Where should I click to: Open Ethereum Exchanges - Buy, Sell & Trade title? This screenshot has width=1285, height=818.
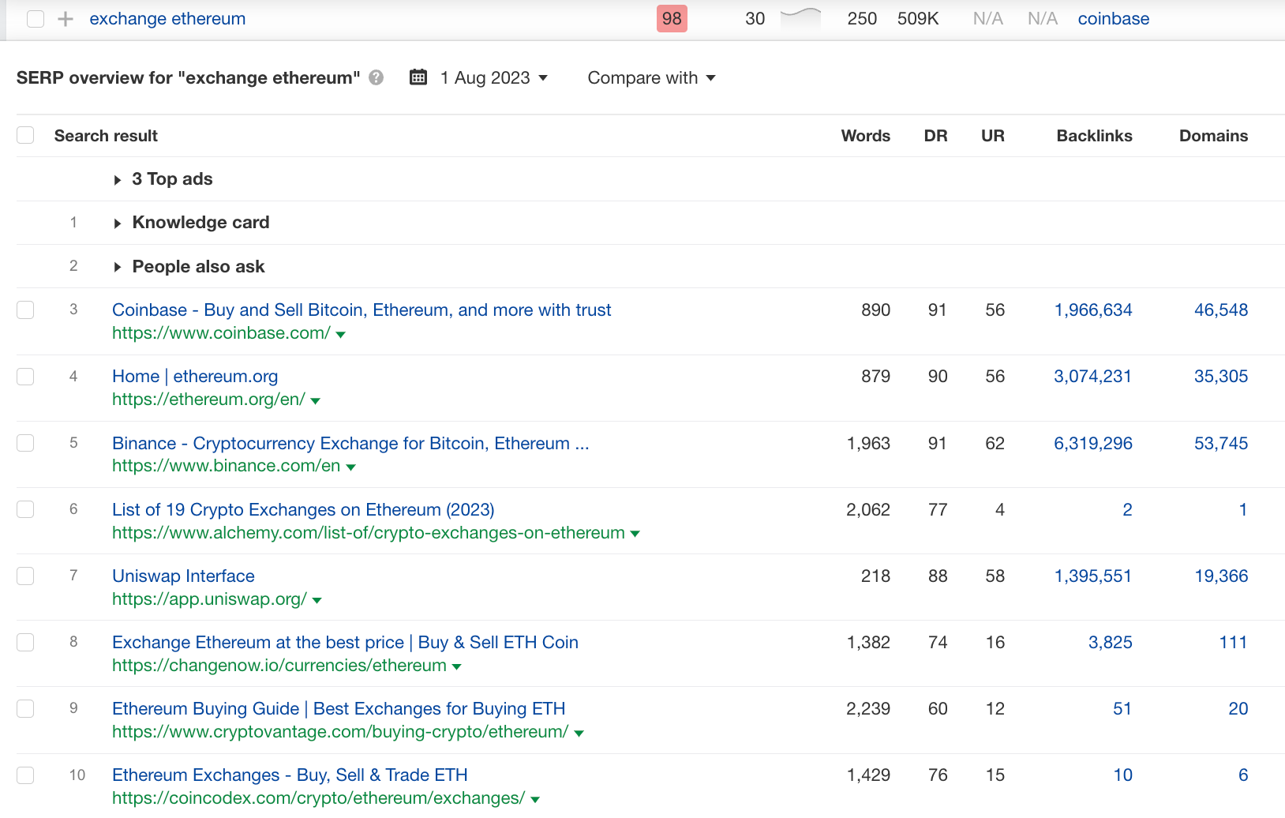pos(290,775)
